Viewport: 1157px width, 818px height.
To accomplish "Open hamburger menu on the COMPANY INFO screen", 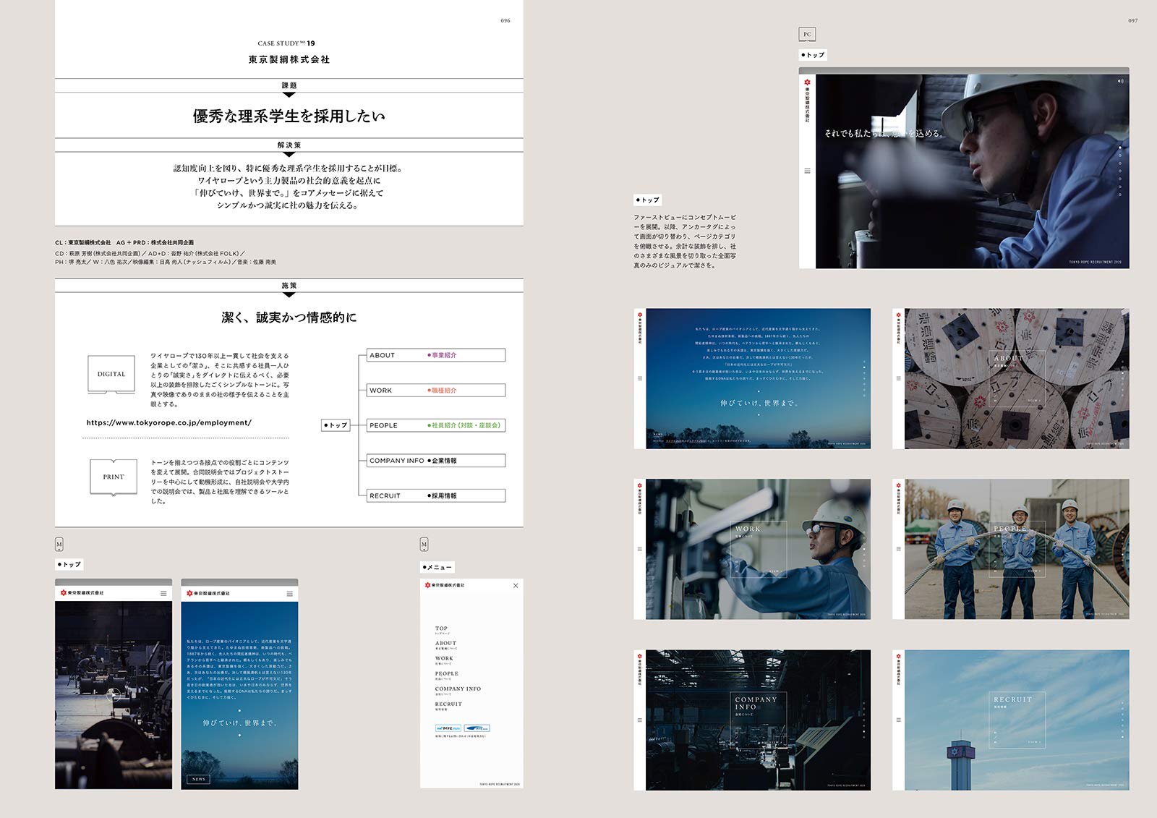I will point(639,720).
